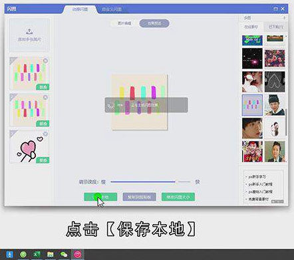
Task: Select the highlighted purple pill option above preview
Action: [x=154, y=23]
